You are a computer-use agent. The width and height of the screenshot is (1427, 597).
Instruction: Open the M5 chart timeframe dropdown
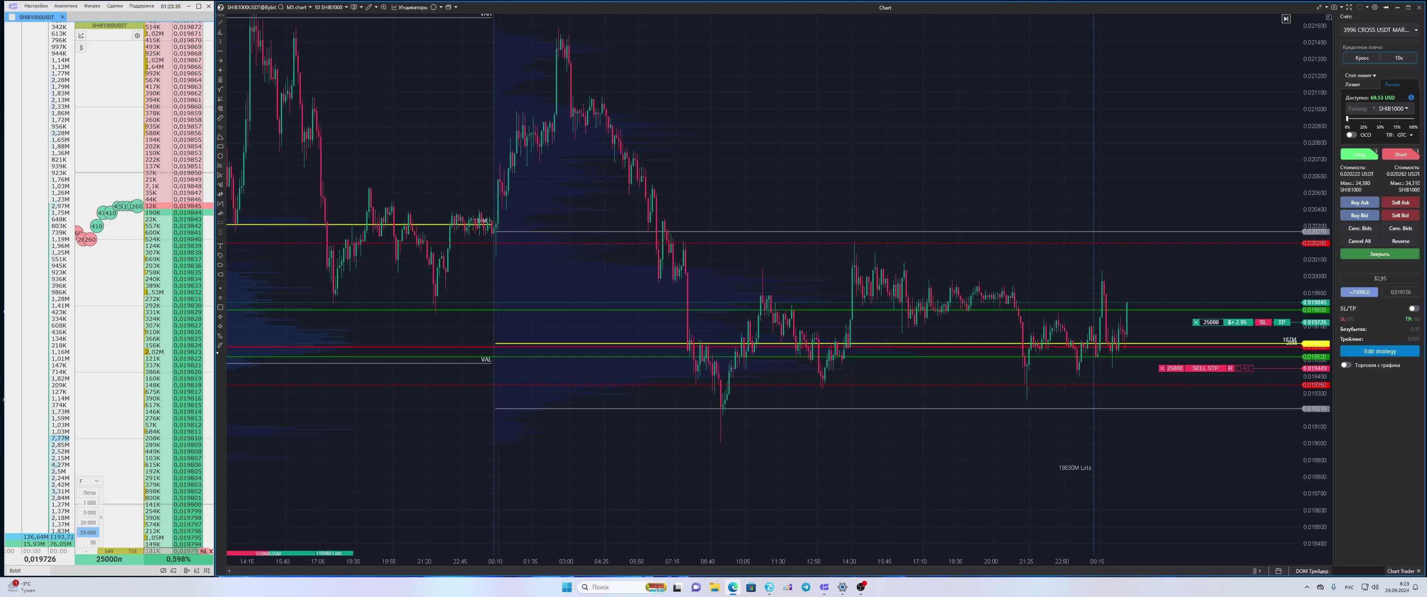coord(299,7)
